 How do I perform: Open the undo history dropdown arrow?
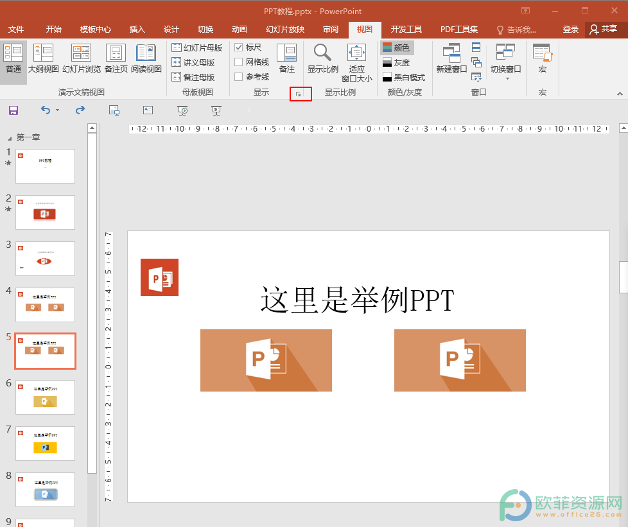57,110
